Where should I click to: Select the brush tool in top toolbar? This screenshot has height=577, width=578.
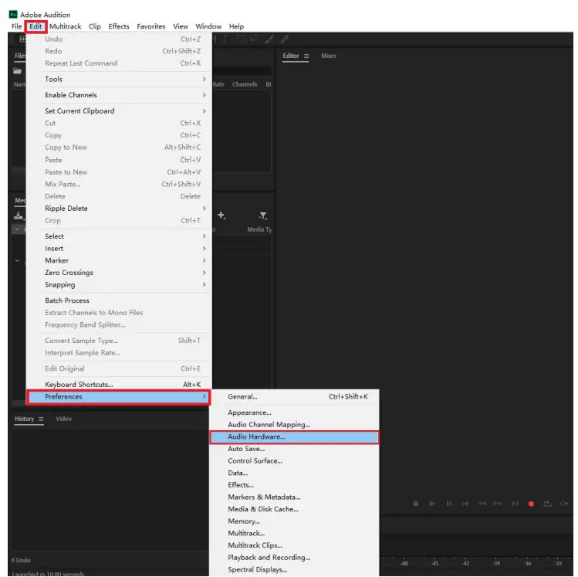point(269,39)
